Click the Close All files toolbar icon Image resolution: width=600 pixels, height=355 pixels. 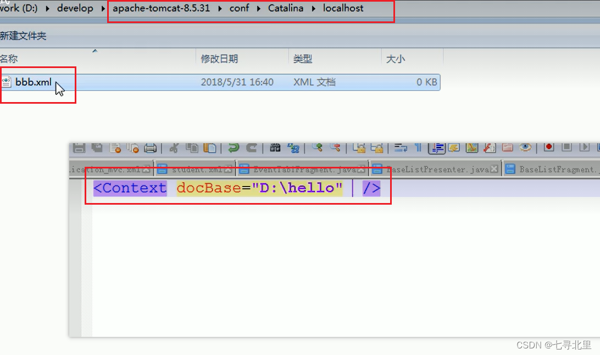(x=133, y=148)
